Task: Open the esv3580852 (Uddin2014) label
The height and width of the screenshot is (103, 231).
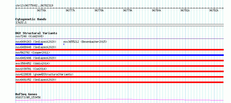Action: coord(33,63)
